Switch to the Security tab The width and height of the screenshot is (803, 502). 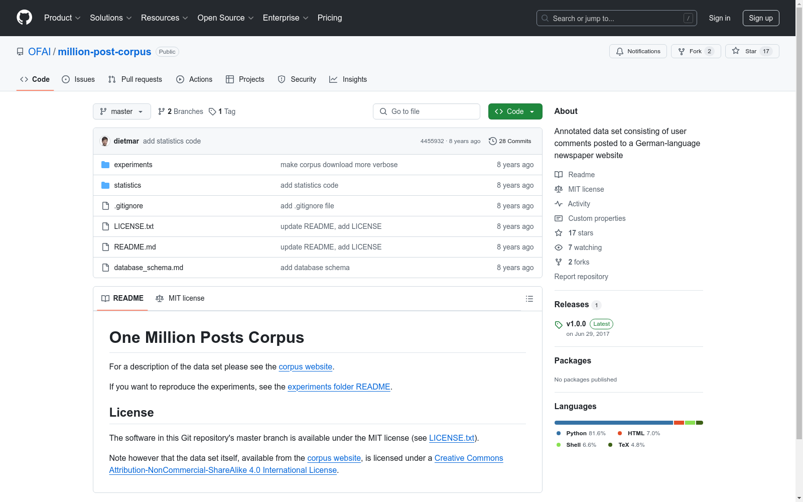pyautogui.click(x=297, y=79)
